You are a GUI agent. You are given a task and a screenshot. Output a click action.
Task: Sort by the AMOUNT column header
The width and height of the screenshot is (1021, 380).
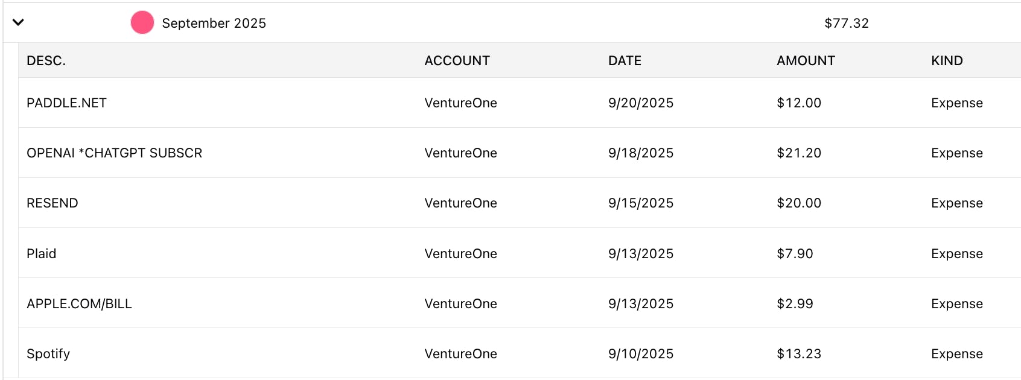806,61
